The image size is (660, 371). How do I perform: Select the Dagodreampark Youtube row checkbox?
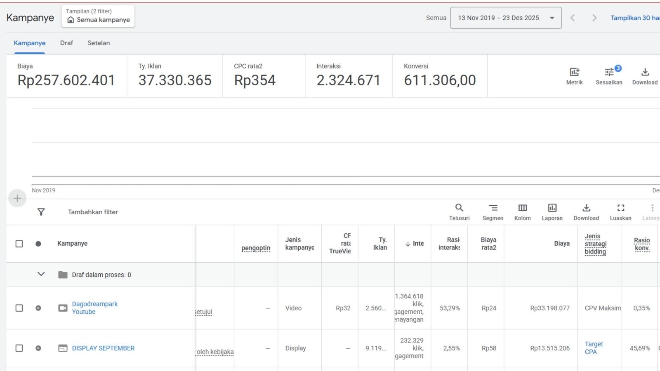coord(19,308)
